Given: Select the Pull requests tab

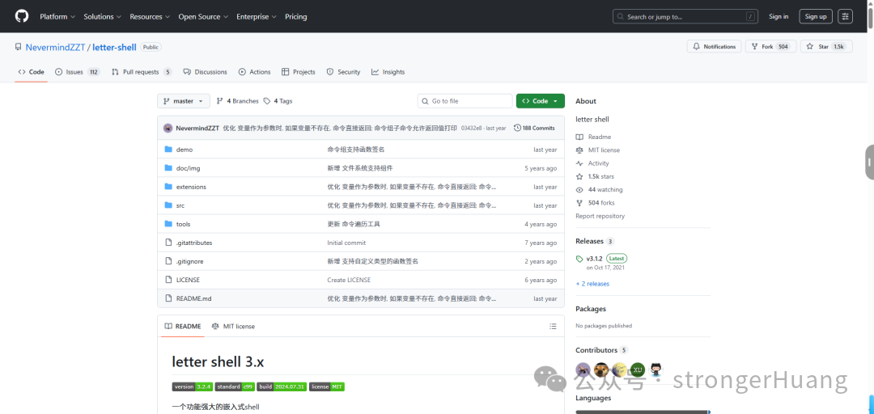Looking at the screenshot, I should tap(142, 72).
